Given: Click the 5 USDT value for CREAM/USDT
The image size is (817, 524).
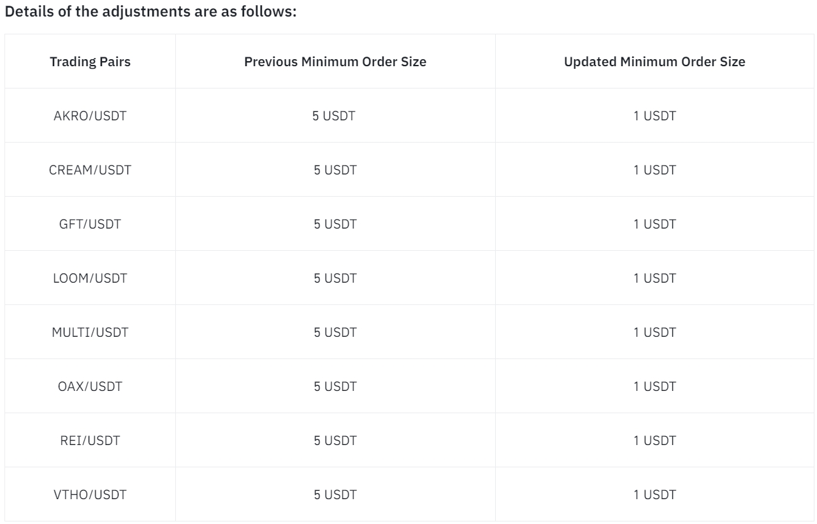Looking at the screenshot, I should pos(335,170).
